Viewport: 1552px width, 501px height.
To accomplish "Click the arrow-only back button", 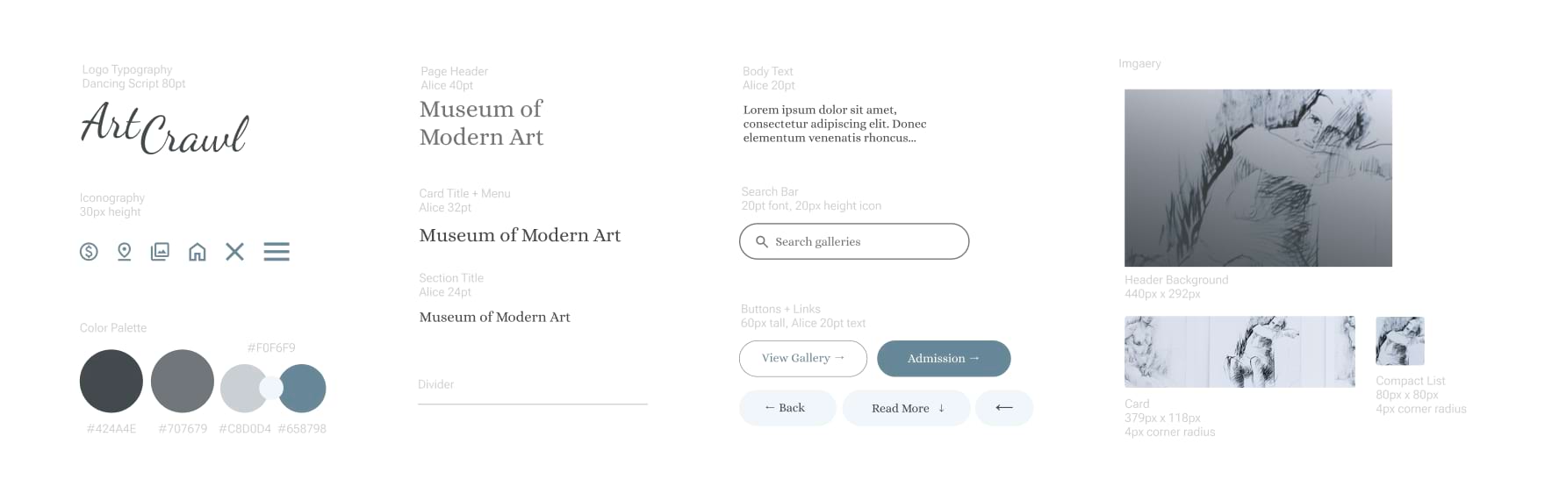I will tap(1004, 408).
